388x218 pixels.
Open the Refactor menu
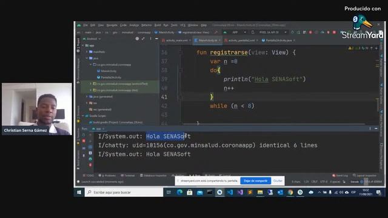(146, 25)
